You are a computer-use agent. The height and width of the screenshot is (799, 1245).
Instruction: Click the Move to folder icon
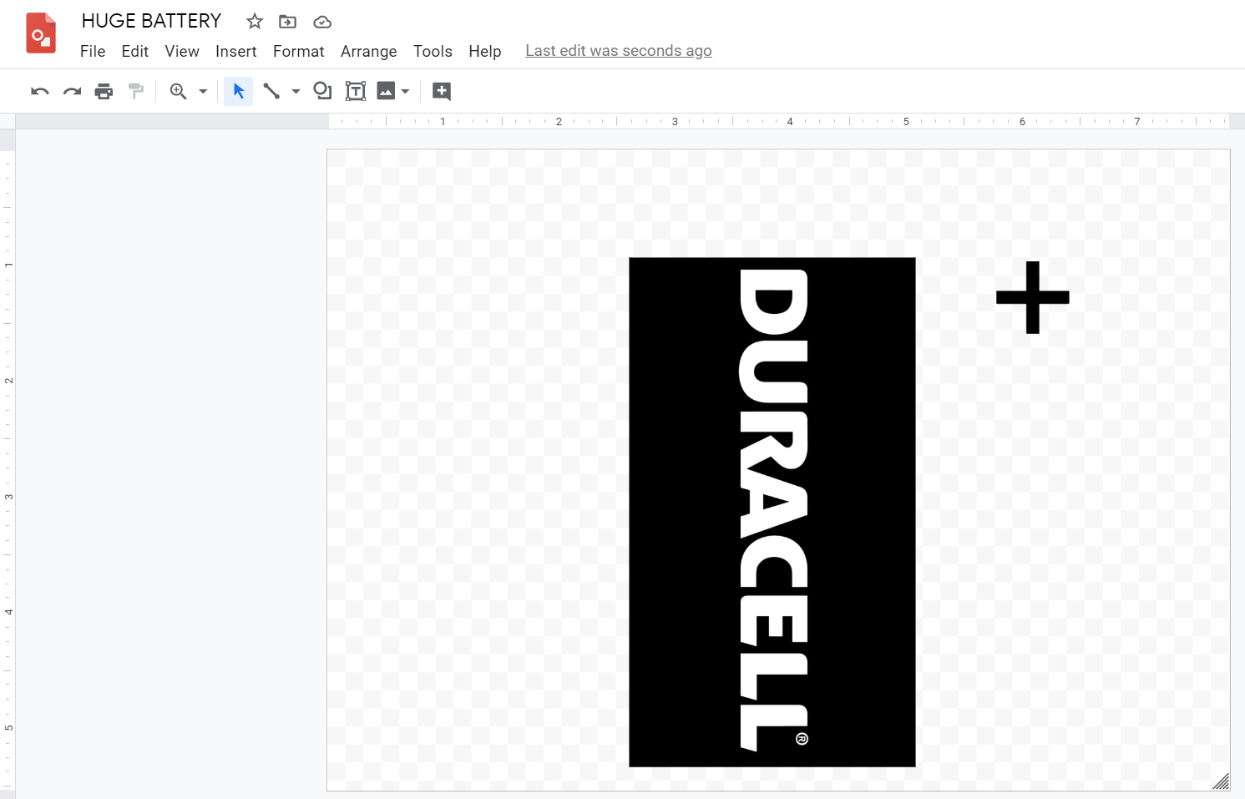click(x=287, y=21)
